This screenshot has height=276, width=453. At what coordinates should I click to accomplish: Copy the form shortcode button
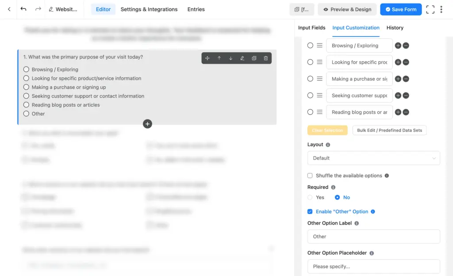pyautogui.click(x=302, y=9)
